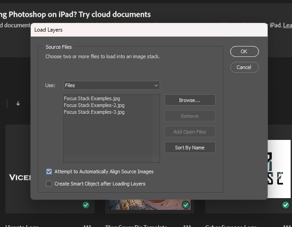The height and width of the screenshot is (227, 292).
Task: Confirm Load Layers with OK
Action: pyautogui.click(x=245, y=51)
